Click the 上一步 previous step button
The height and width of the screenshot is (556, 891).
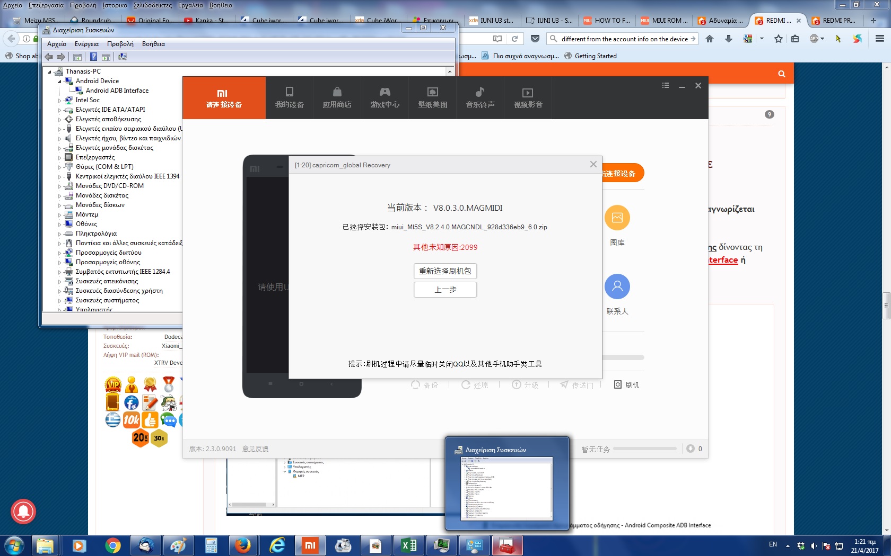[445, 290]
